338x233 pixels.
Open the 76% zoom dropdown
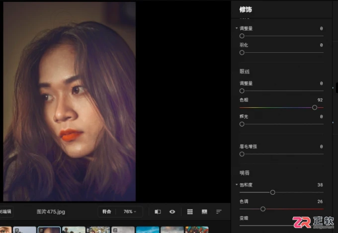click(x=130, y=212)
